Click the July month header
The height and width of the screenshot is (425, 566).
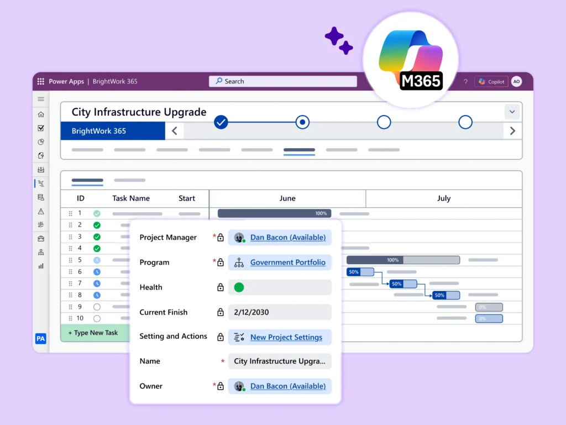click(x=444, y=198)
